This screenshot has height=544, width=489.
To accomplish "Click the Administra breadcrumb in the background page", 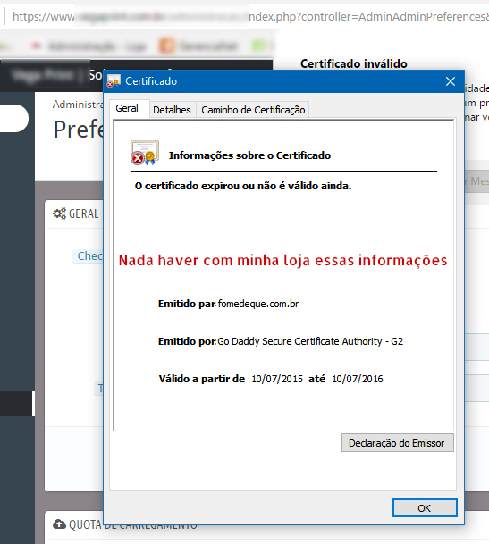I will point(78,105).
